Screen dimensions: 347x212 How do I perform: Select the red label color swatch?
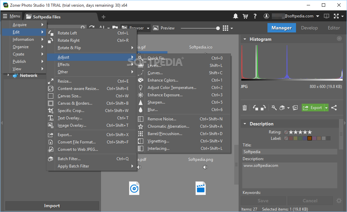click(x=291, y=138)
